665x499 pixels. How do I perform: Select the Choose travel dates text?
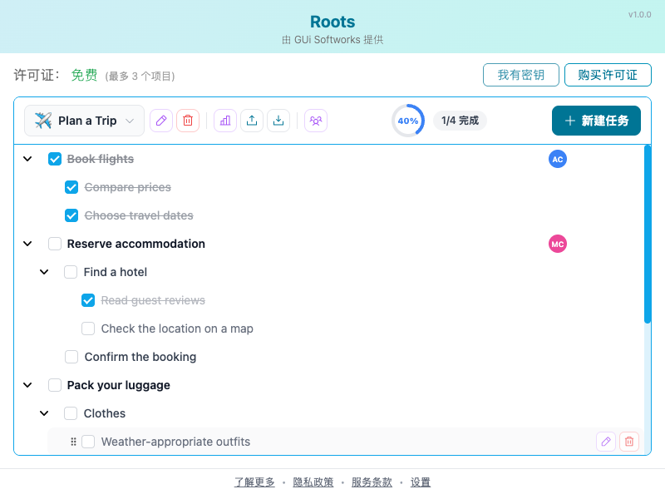click(139, 215)
